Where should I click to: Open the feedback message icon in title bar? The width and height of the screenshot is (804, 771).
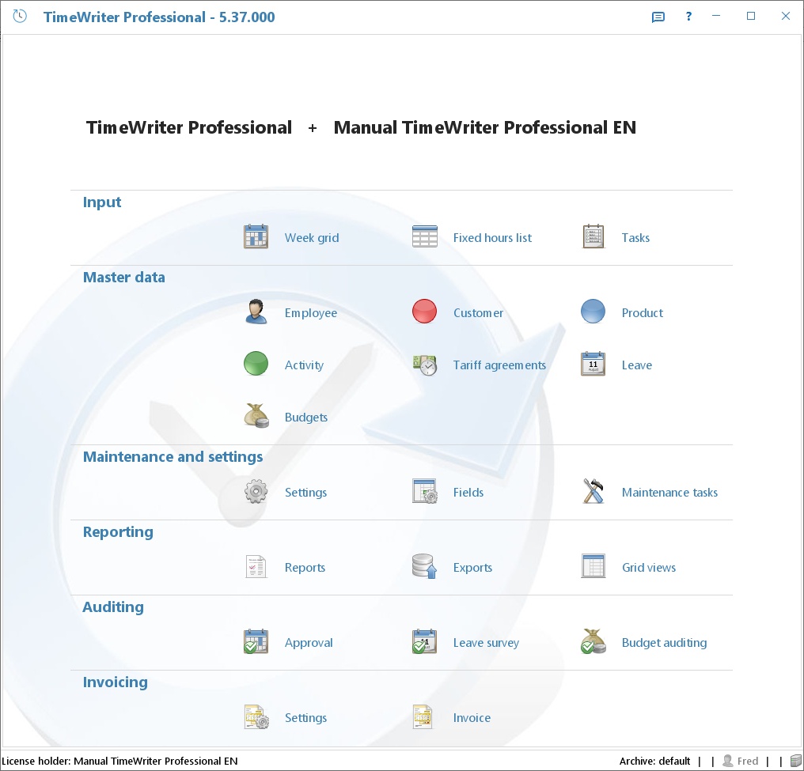point(658,17)
